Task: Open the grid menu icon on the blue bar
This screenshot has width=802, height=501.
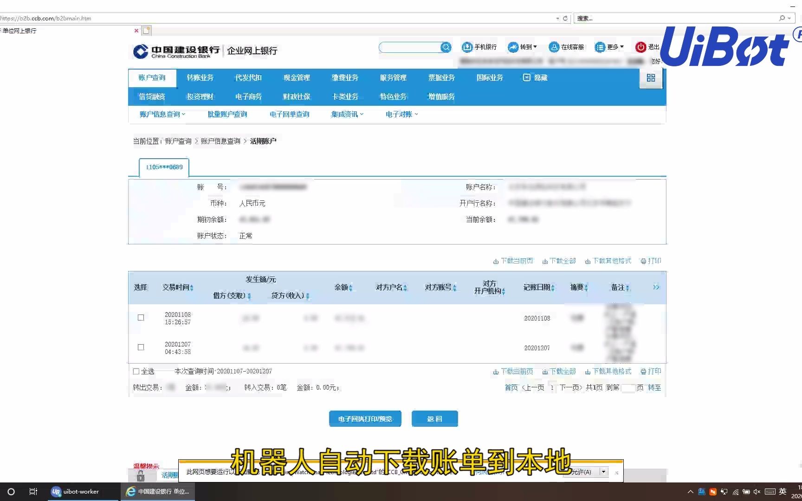Action: (651, 78)
